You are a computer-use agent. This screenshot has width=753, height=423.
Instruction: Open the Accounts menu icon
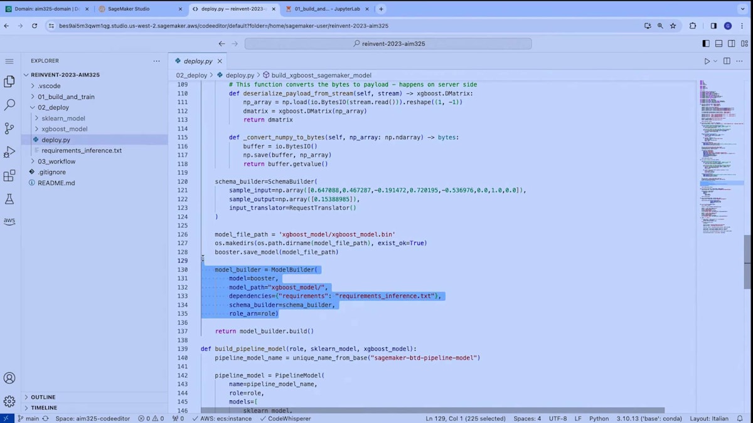(9, 378)
